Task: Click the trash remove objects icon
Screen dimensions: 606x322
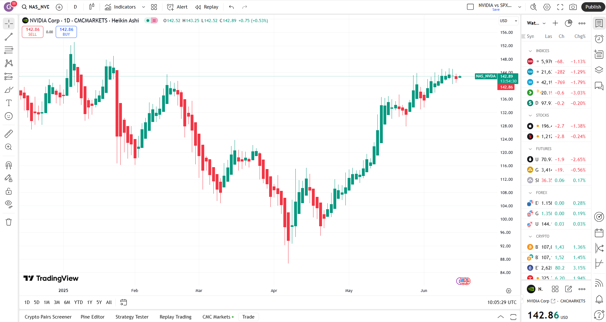Action: point(9,222)
